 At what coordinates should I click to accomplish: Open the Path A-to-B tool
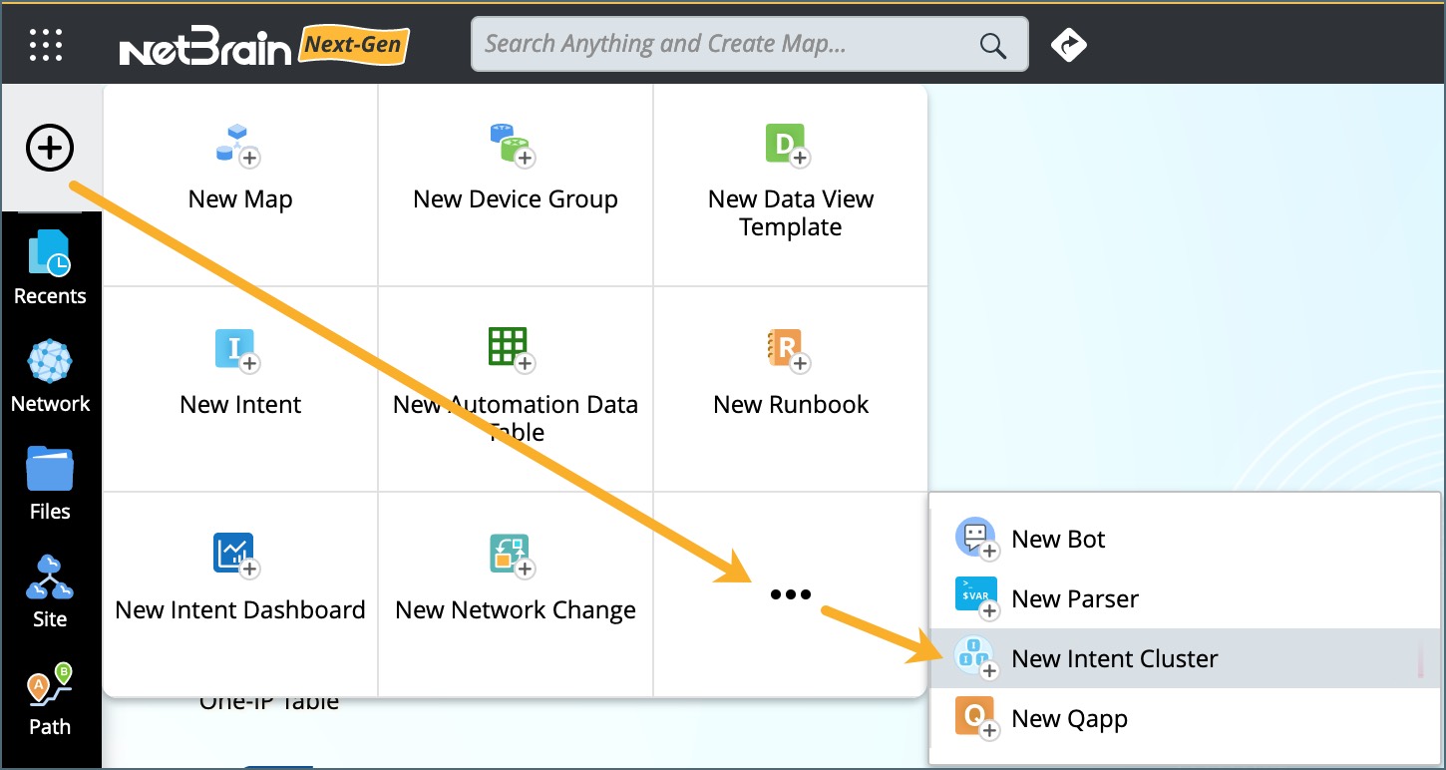[50, 699]
